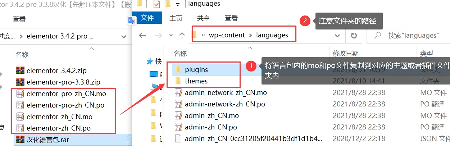This screenshot has width=450, height=146.
Task: Click the wp-content breadcrumb path segment
Action: pyautogui.click(x=227, y=35)
